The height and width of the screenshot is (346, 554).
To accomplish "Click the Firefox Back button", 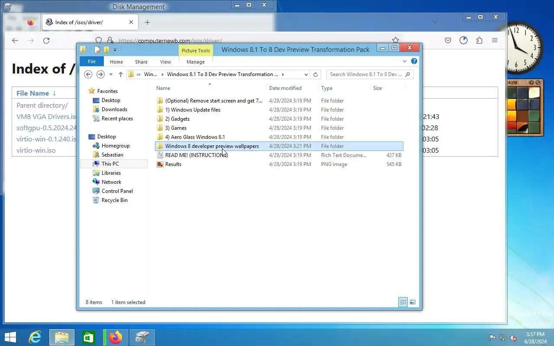I will point(15,40).
